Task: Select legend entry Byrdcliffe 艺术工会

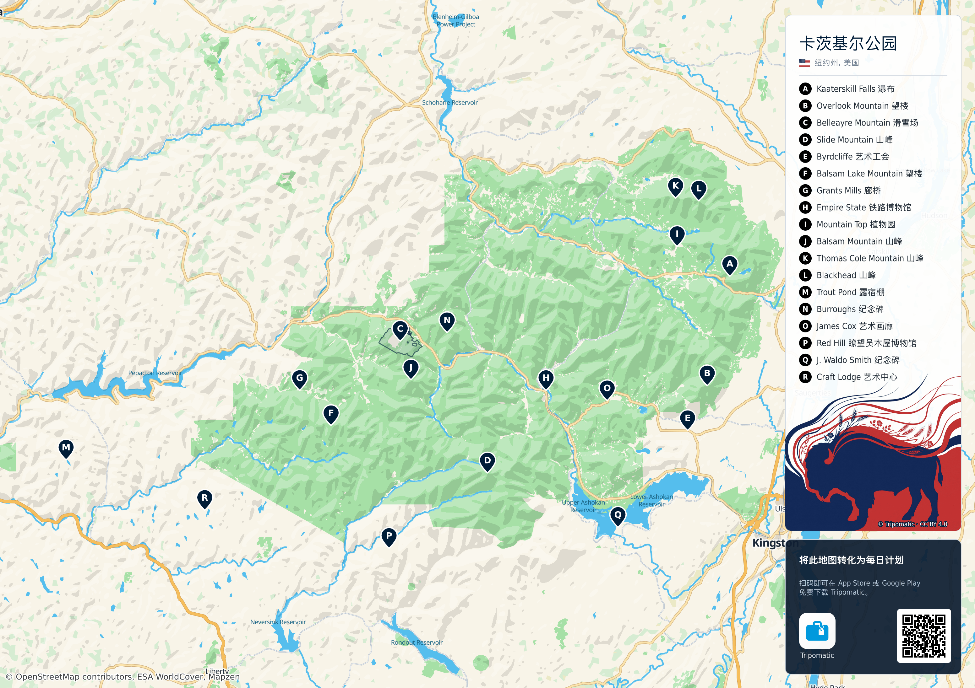Action: pyautogui.click(x=844, y=157)
